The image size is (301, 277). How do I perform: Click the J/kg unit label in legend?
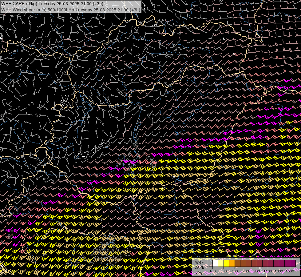click(x=199, y=272)
